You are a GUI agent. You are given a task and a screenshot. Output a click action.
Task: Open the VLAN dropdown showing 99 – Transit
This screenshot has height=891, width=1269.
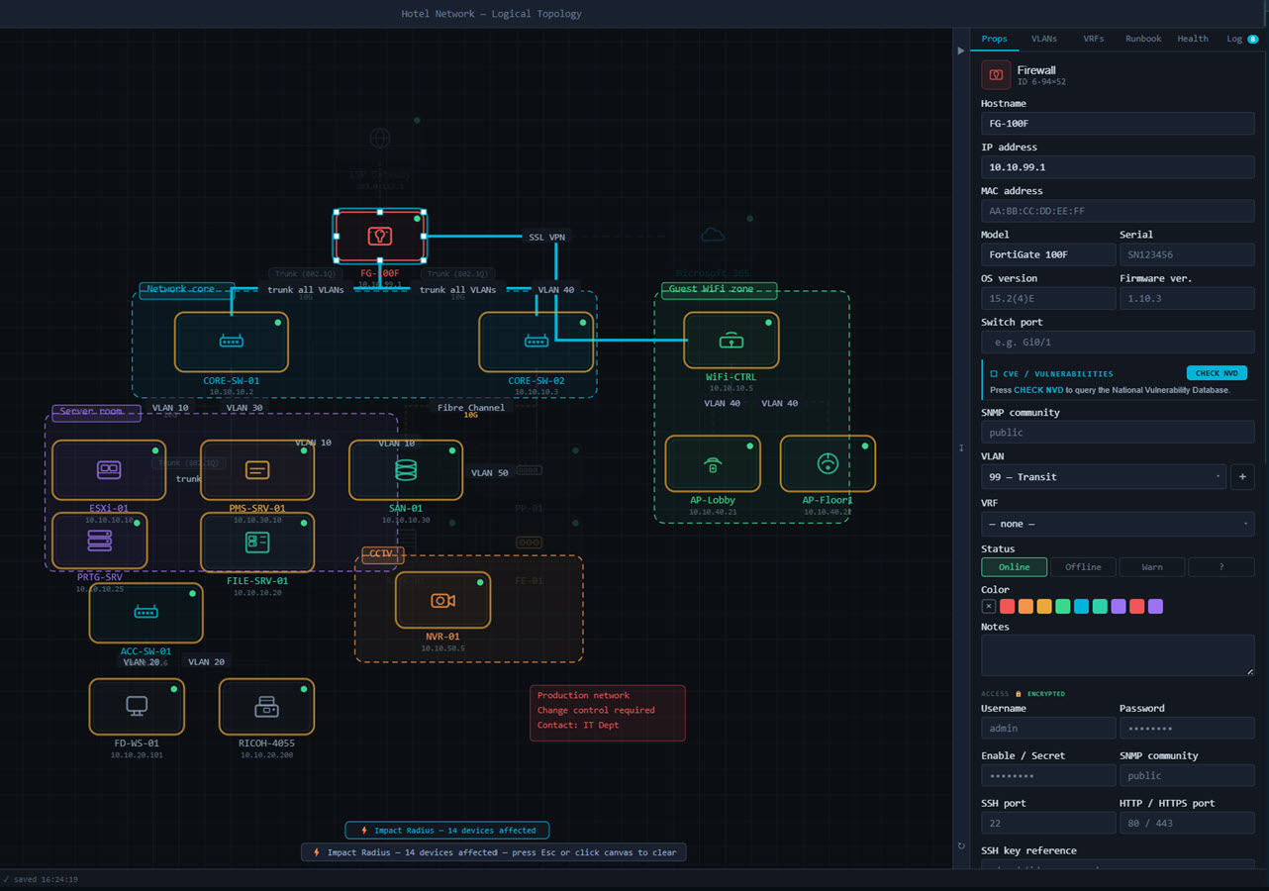(1104, 476)
